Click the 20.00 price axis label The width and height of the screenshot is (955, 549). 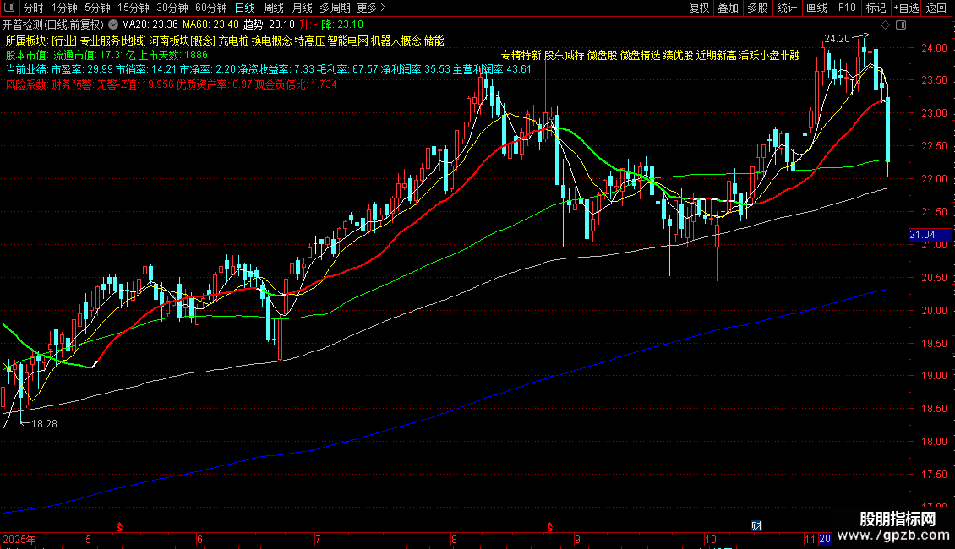934,311
